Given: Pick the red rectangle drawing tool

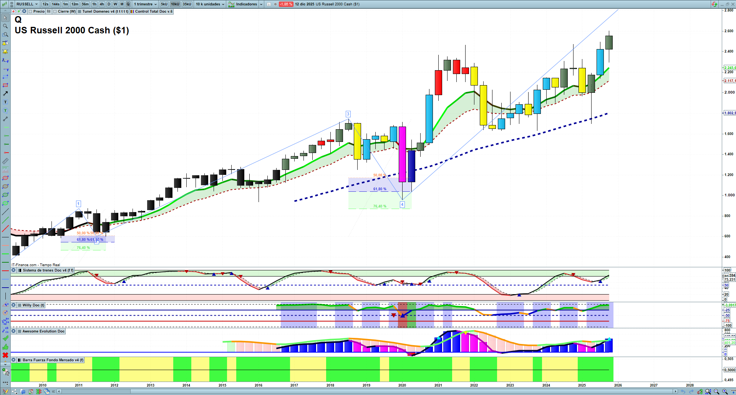Looking at the screenshot, I should point(5,85).
